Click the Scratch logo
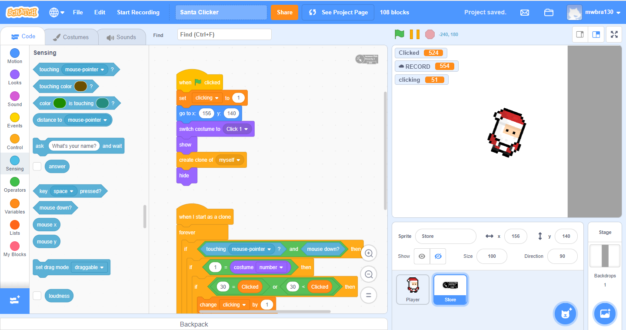Screen dimensions: 626x330 click(x=22, y=12)
